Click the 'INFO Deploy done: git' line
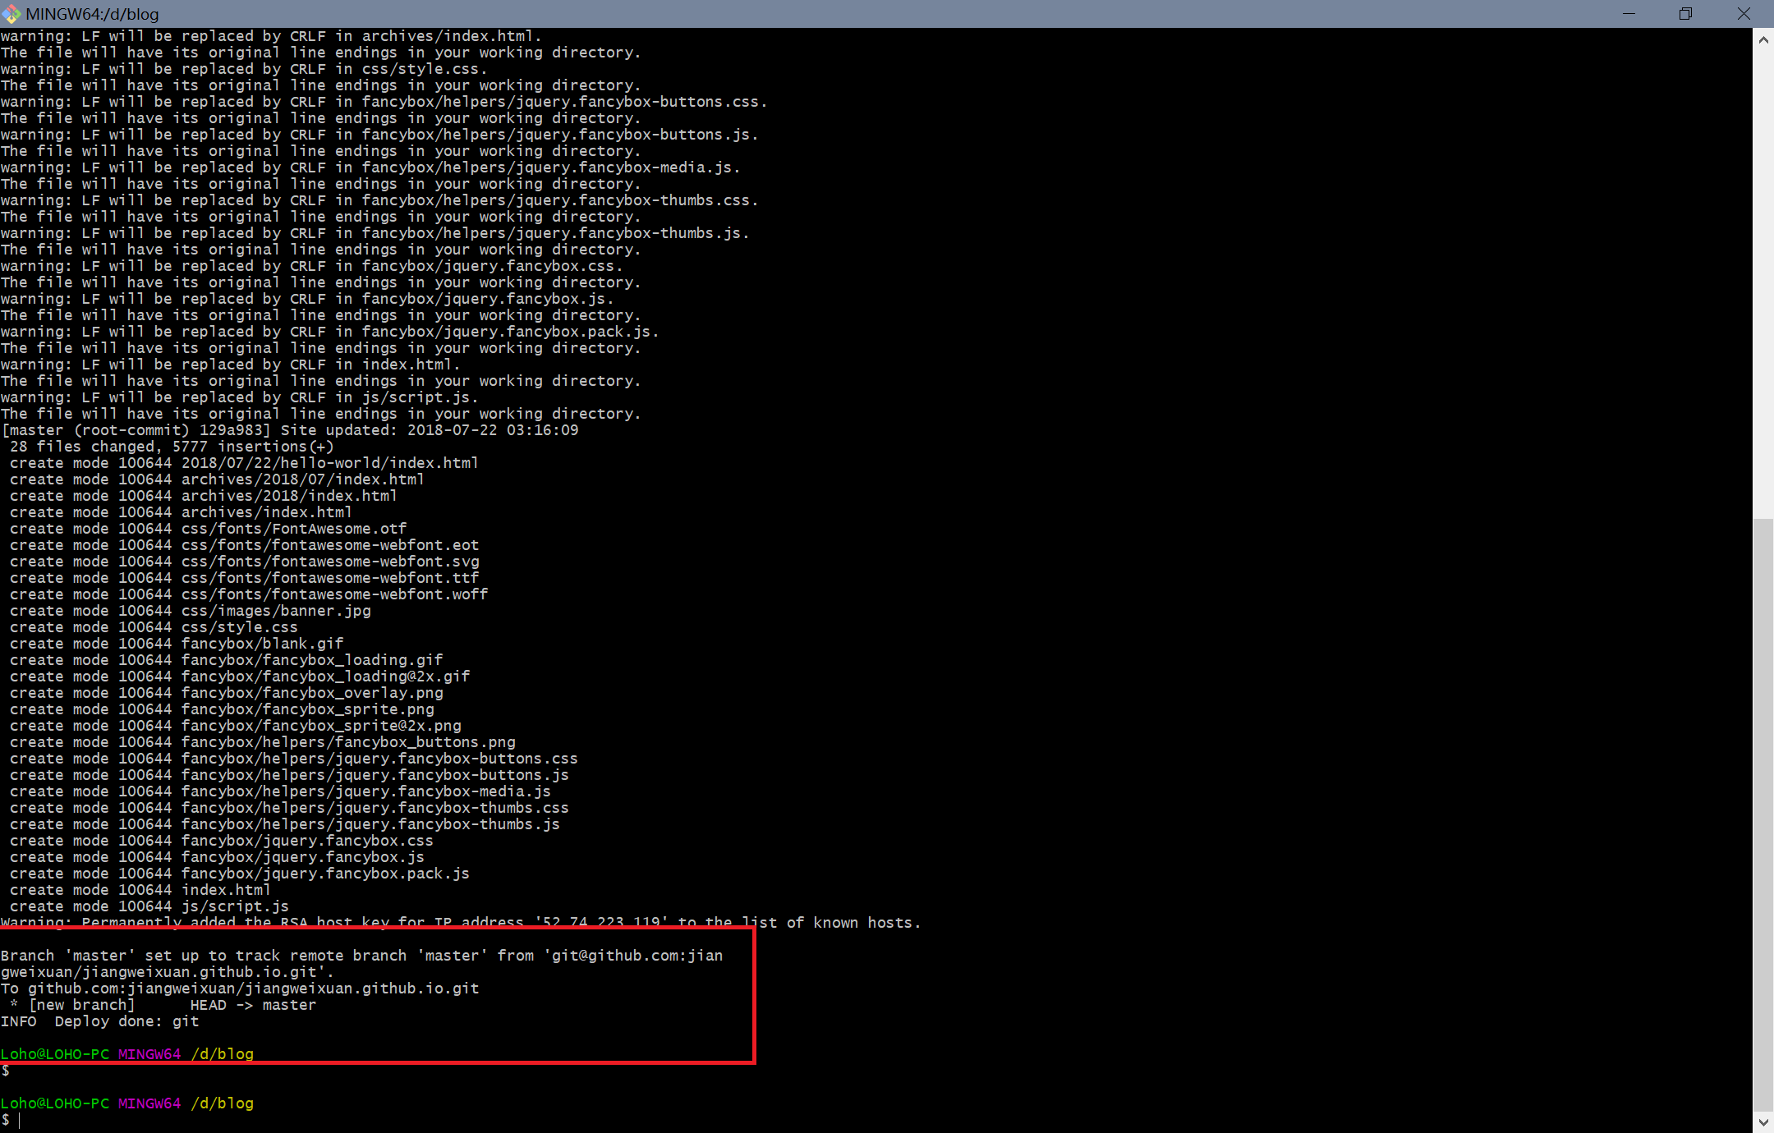 pyautogui.click(x=100, y=1021)
